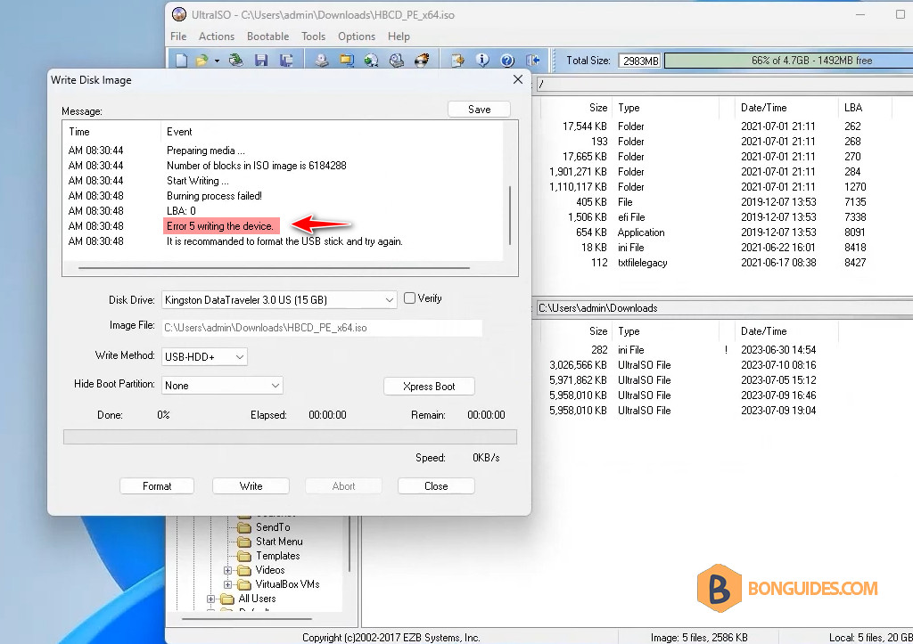The width and height of the screenshot is (913, 644).
Task: Select the 3,026,566 KB UltraISO File row
Action: (722, 365)
